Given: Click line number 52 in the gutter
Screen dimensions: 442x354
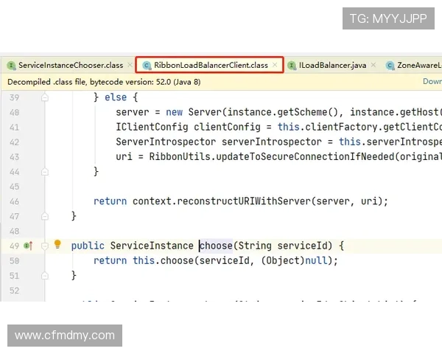Looking at the screenshot, I should (x=14, y=291).
